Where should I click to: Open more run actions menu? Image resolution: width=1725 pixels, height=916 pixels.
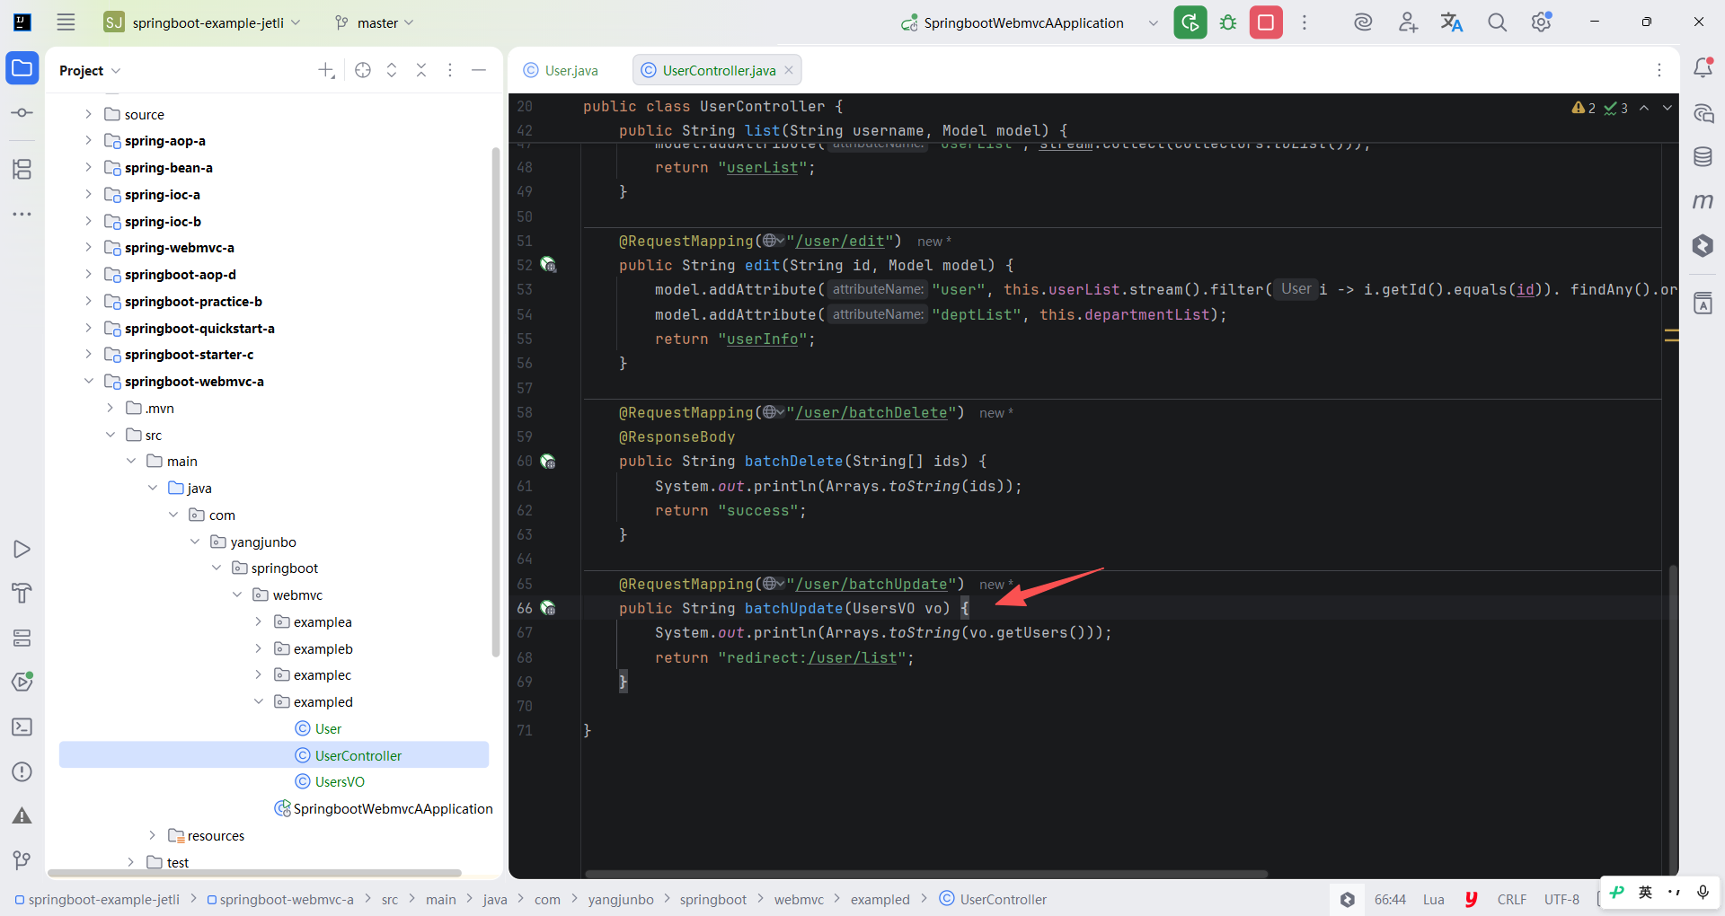pos(1305,22)
